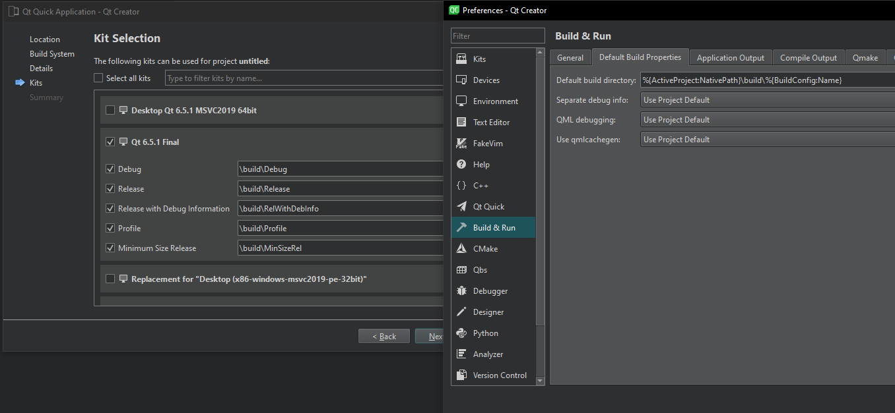Click the monitor icon beside Qt 6.5.1 Final

123,142
